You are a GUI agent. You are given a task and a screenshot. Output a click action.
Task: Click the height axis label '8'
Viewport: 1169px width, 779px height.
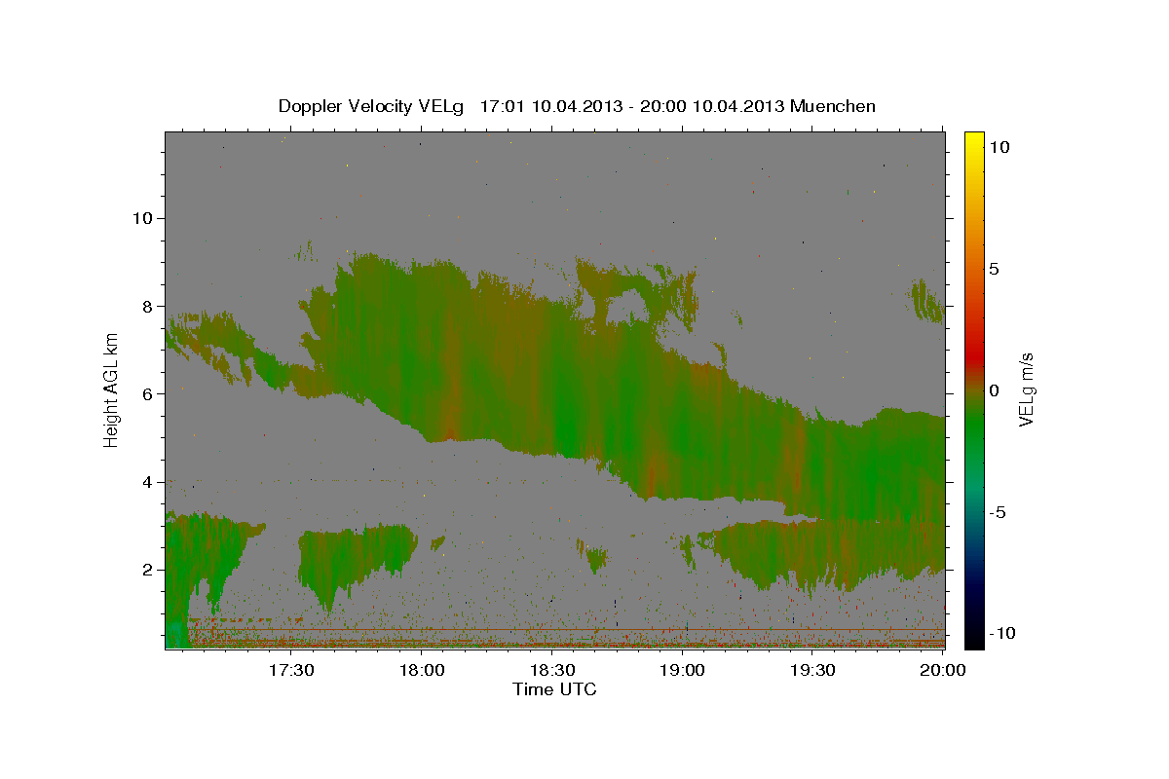(x=149, y=306)
